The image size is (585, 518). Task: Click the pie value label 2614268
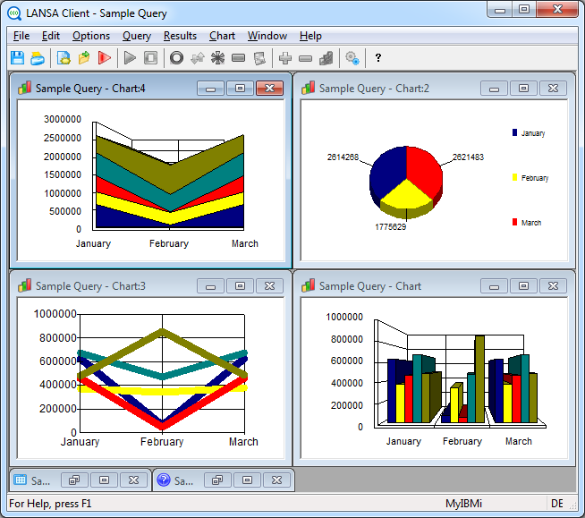343,157
